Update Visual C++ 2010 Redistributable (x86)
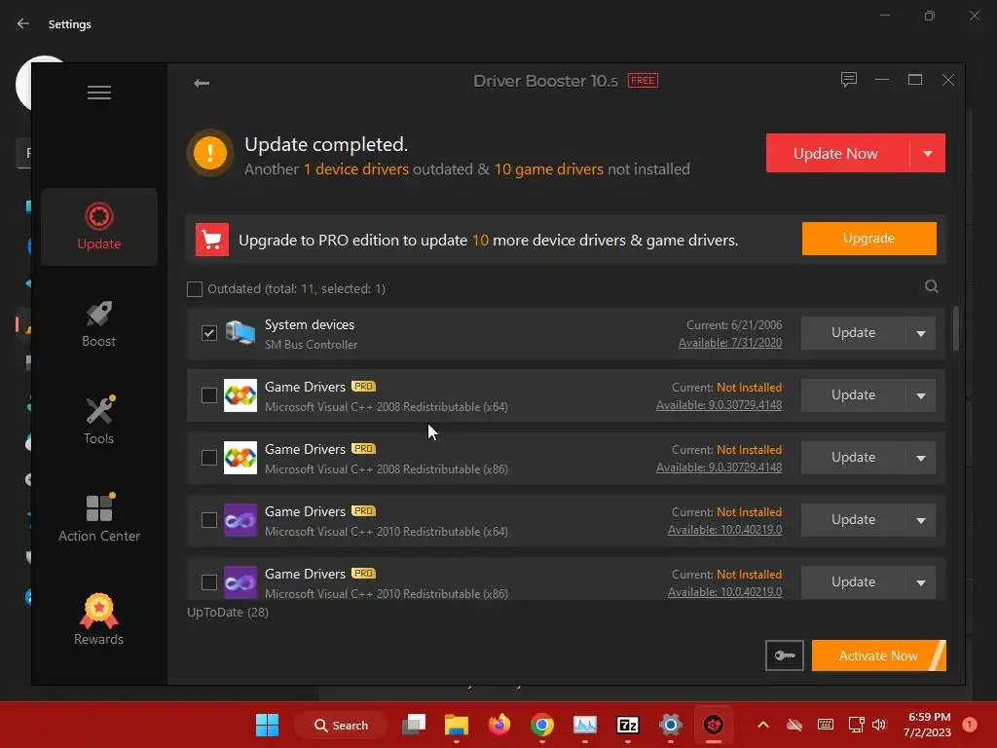This screenshot has height=748, width=997. coord(853,582)
